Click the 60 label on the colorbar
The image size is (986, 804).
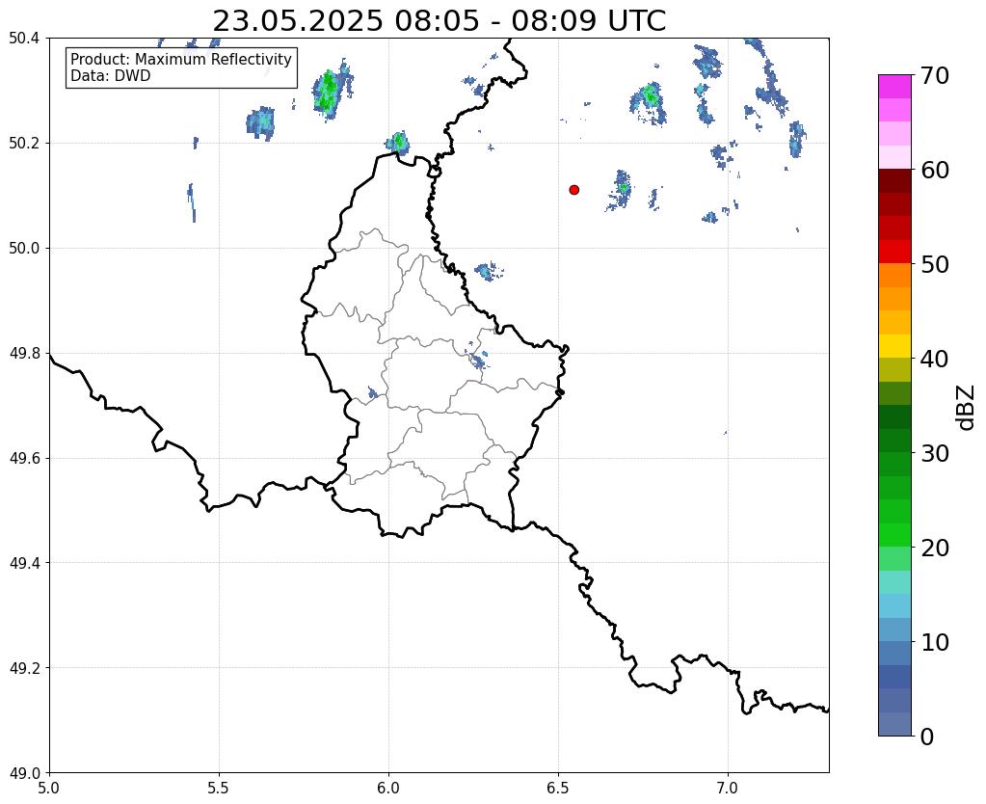coord(935,170)
